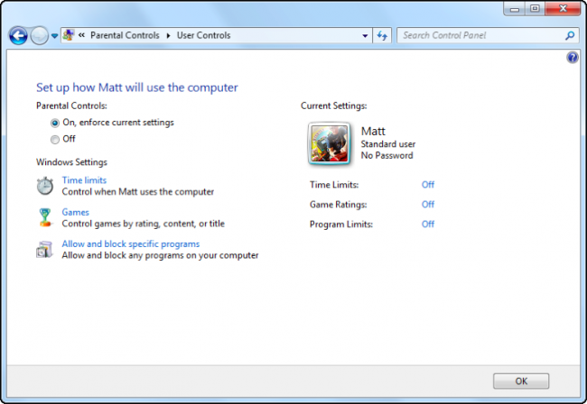587x404 pixels.
Task: Click the 'Matt' user name text
Action: pos(373,131)
